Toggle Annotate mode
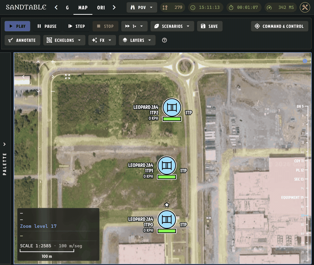Image resolution: width=314 pixels, height=265 pixels. [x=22, y=40]
